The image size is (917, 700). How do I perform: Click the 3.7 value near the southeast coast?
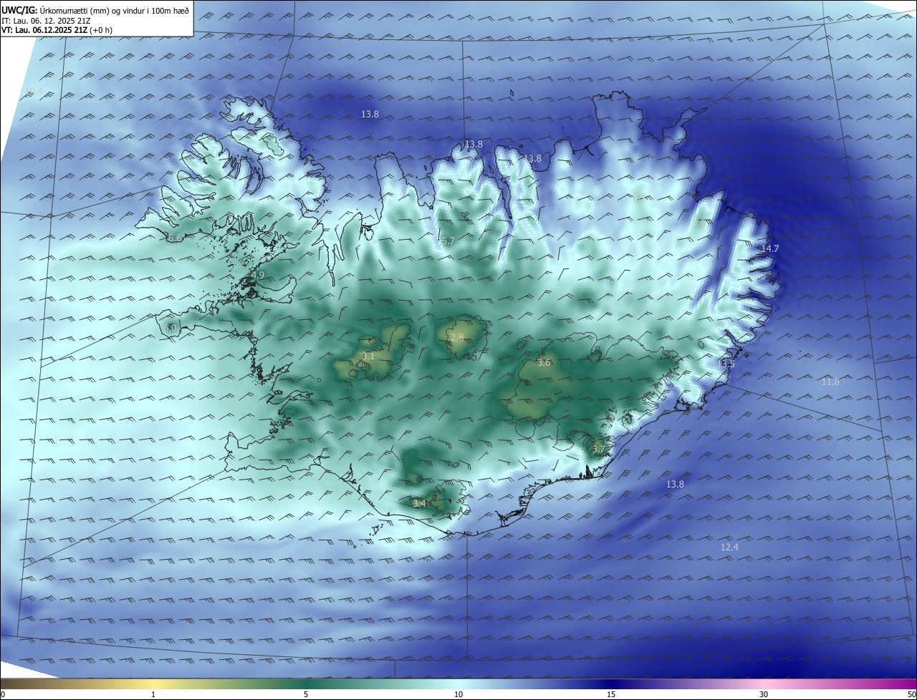point(599,449)
